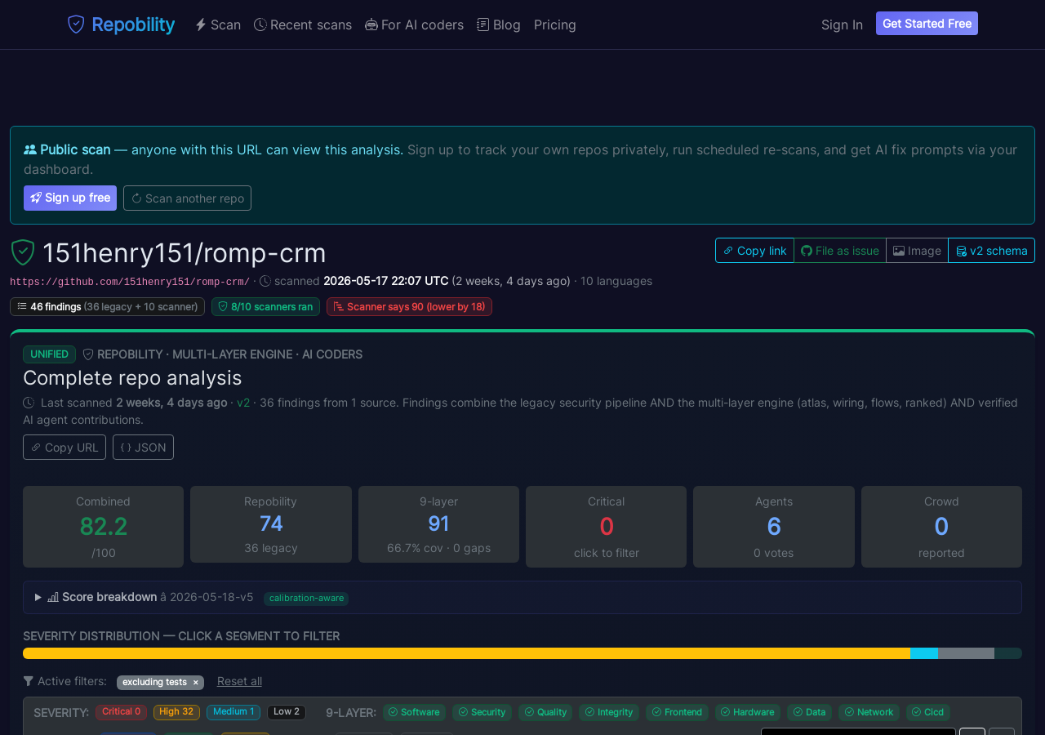The height and width of the screenshot is (735, 1045).
Task: Toggle Data layer filter
Action: tap(809, 712)
